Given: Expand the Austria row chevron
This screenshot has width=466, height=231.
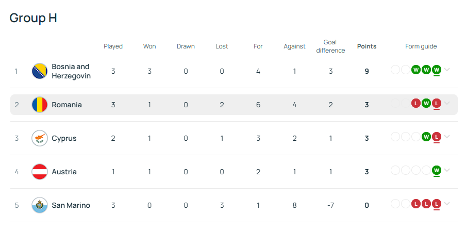Looking at the screenshot, I should tap(447, 170).
